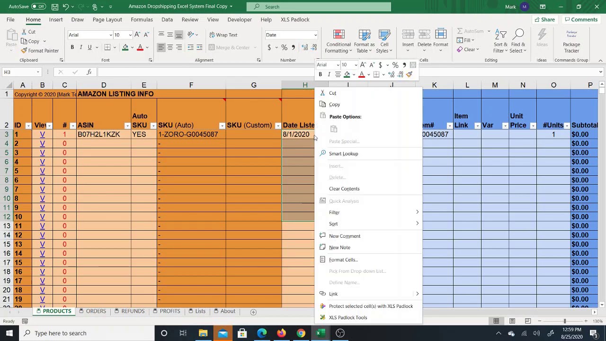Click the V link in row 3
The height and width of the screenshot is (341, 606).
click(x=42, y=135)
